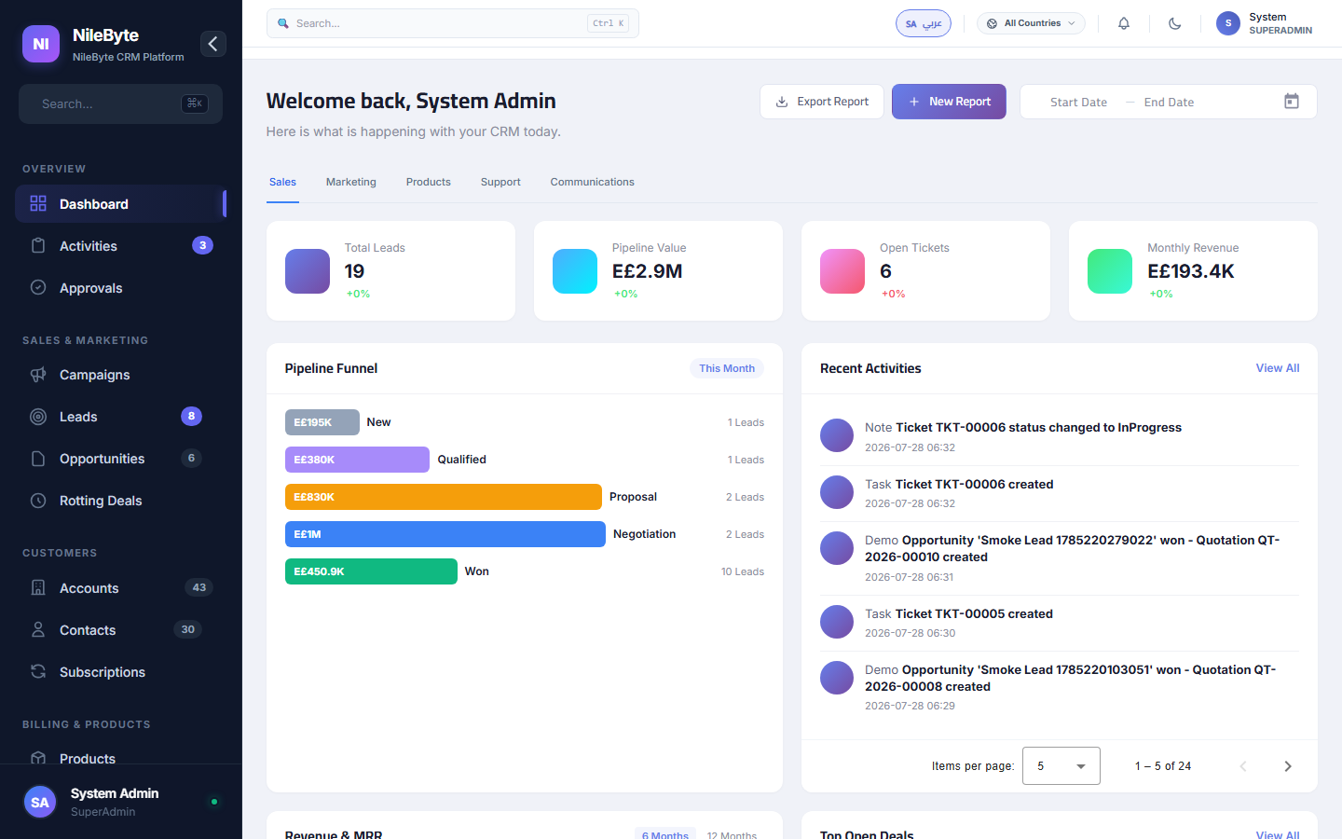
Task: Open Task Ticket TKT-00005 created activity
Action: tap(1059, 623)
